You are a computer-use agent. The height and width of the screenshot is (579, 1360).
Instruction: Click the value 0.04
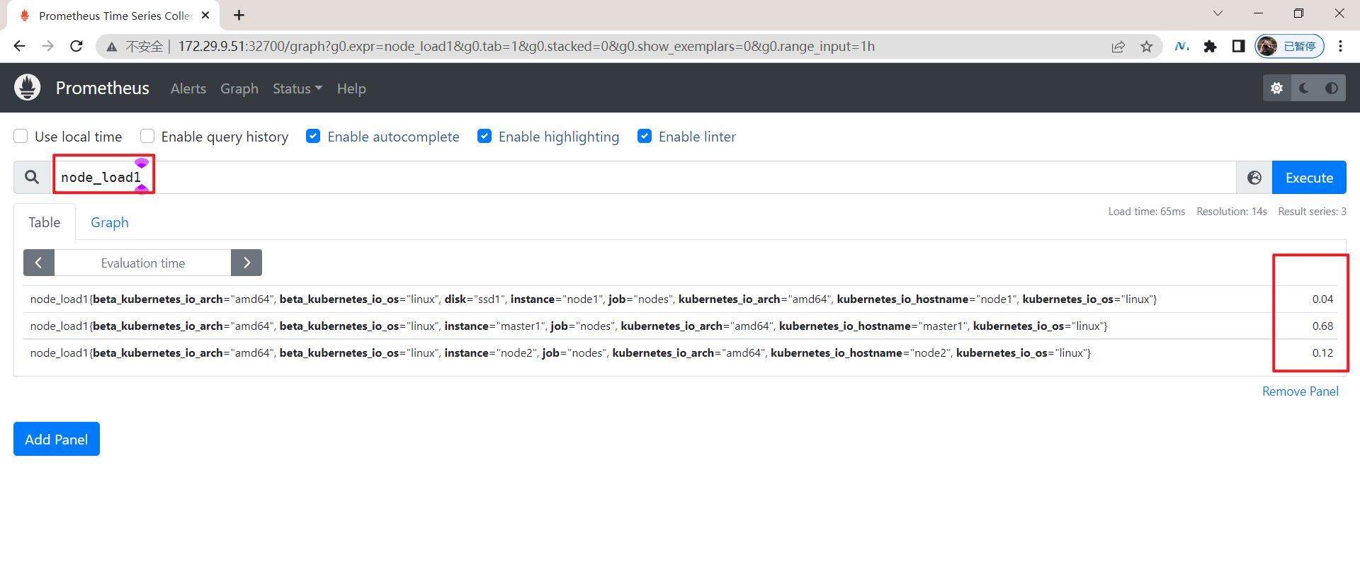[x=1322, y=299]
